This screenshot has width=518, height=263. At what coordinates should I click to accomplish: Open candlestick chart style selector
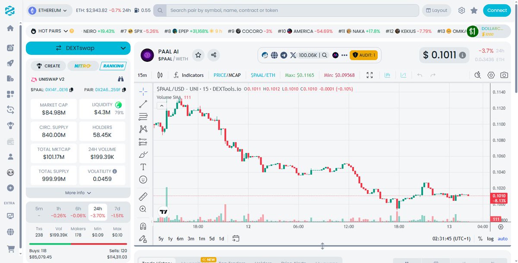(160, 75)
